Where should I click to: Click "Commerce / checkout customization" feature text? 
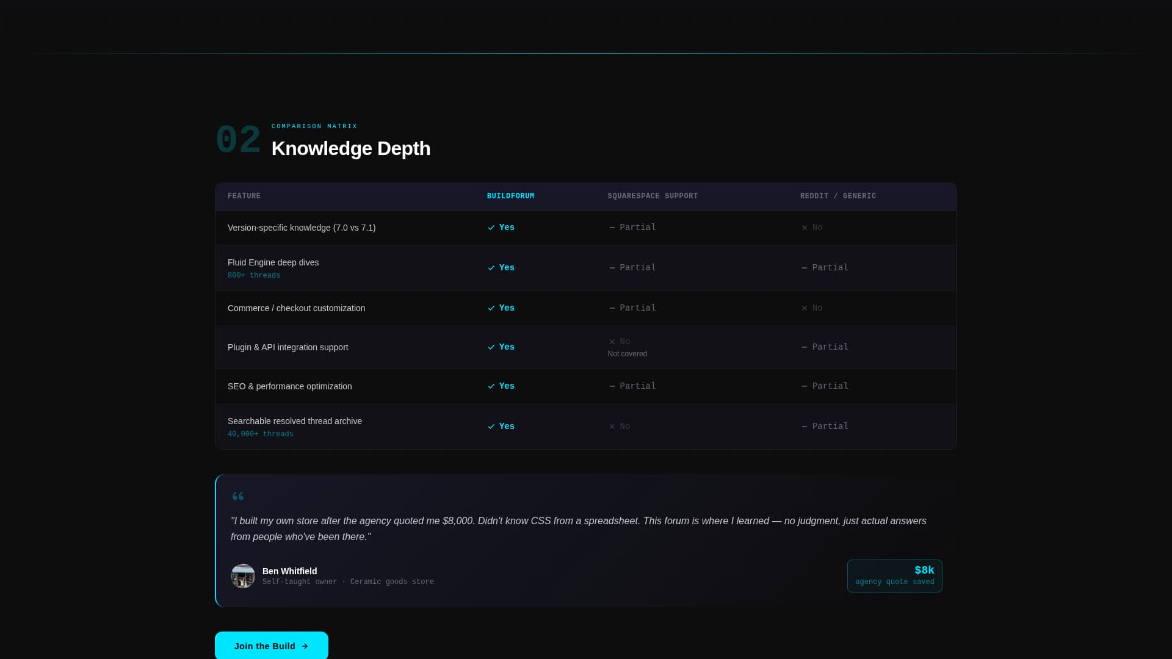click(296, 308)
